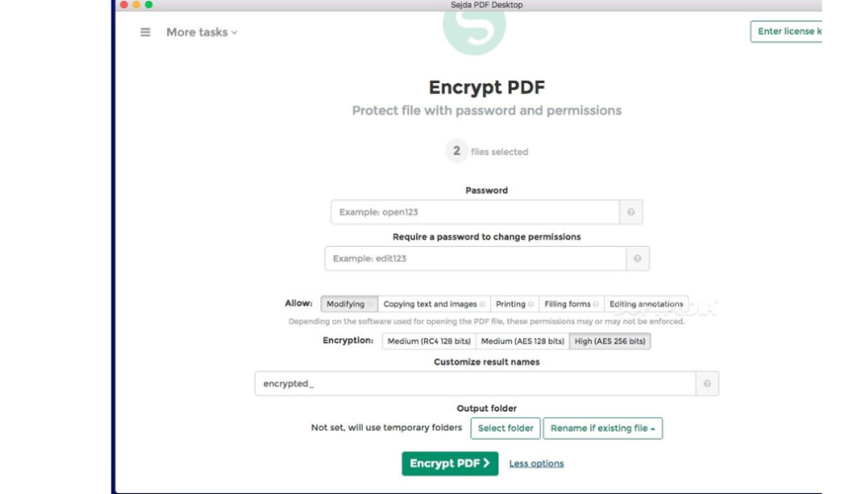Open the hamburger menu icon

146,32
